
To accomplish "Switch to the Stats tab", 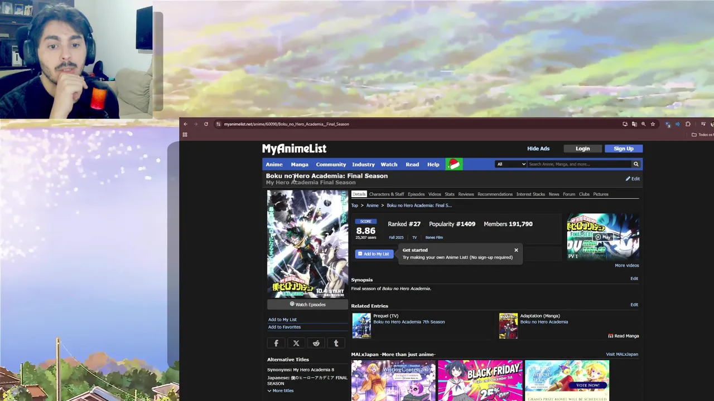I will click(x=450, y=194).
